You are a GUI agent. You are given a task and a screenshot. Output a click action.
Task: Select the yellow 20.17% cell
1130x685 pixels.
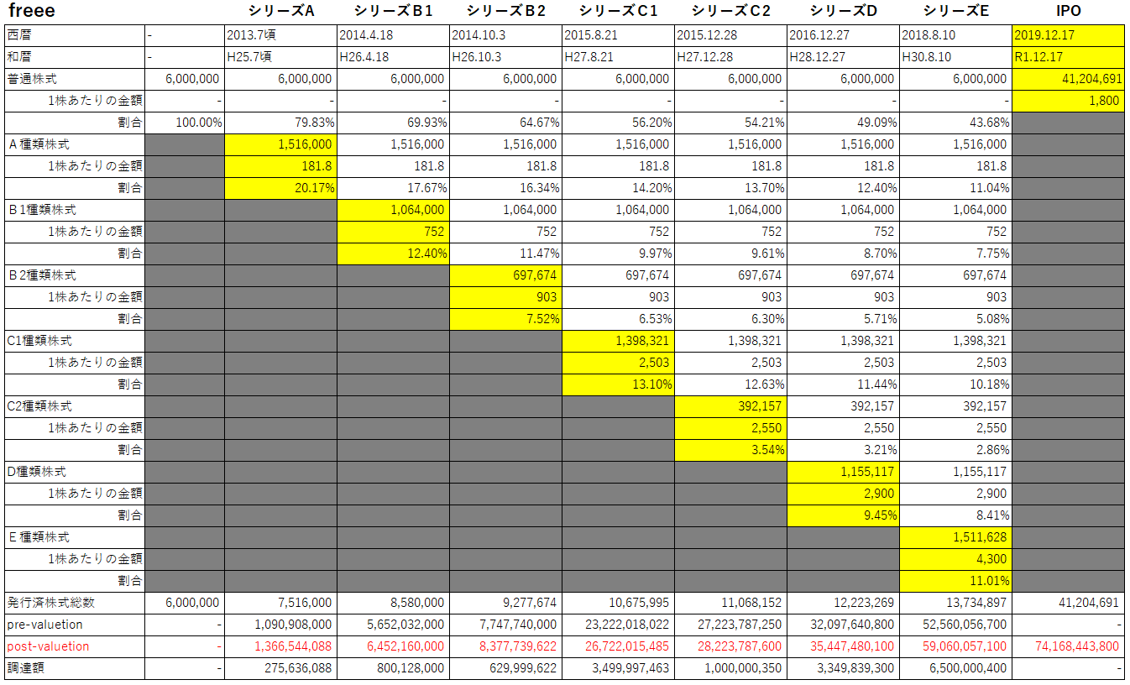pyautogui.click(x=280, y=189)
